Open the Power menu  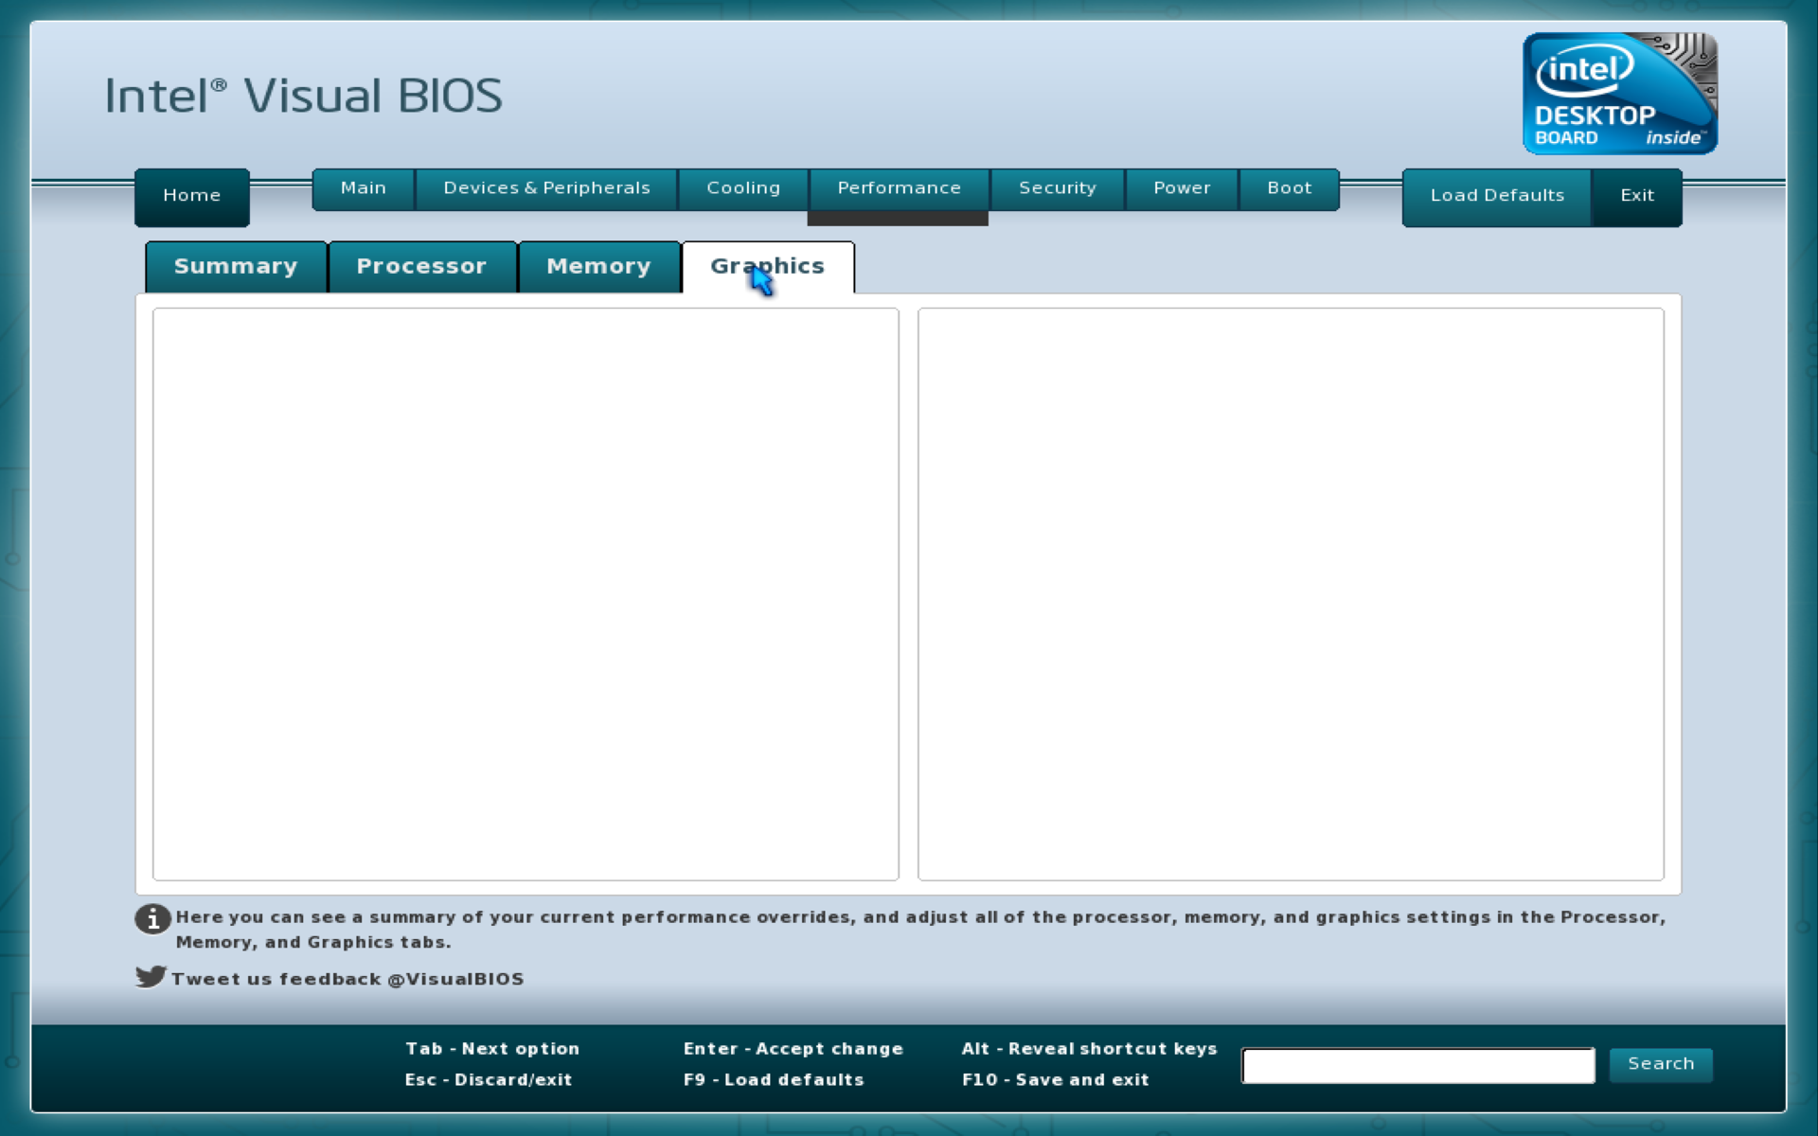[x=1182, y=188]
